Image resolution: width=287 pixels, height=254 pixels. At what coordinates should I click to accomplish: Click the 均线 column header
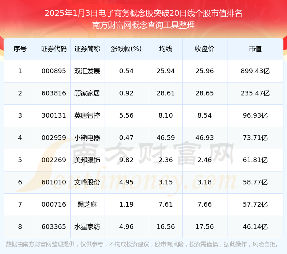coord(166,49)
